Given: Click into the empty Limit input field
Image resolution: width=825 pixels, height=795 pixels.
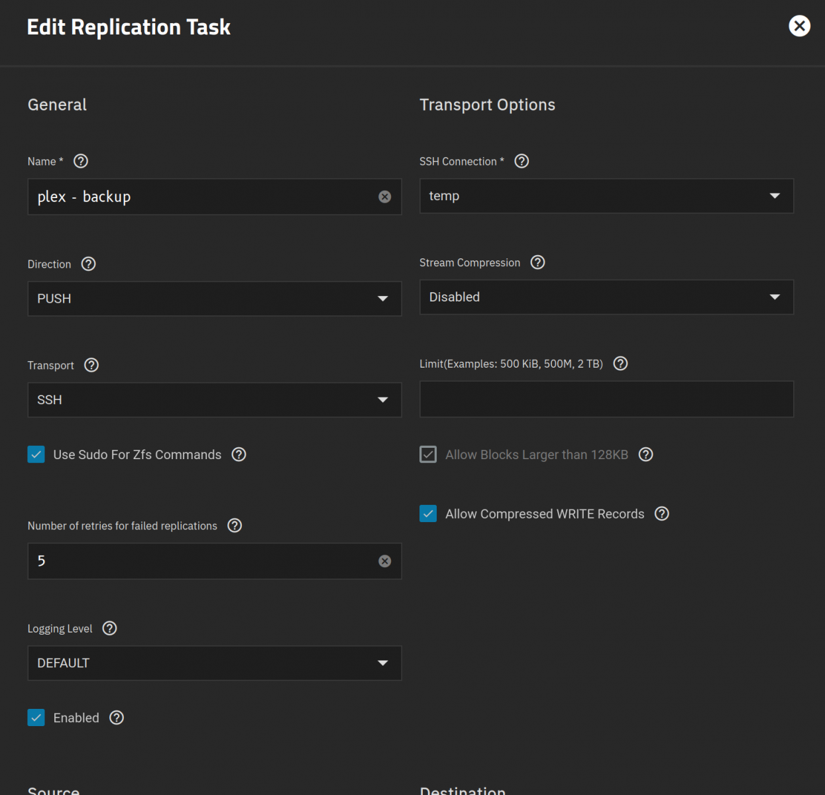Looking at the screenshot, I should pos(606,399).
